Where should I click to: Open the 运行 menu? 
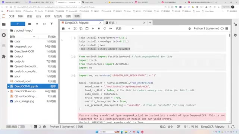pyautogui.click(x=38, y=16)
